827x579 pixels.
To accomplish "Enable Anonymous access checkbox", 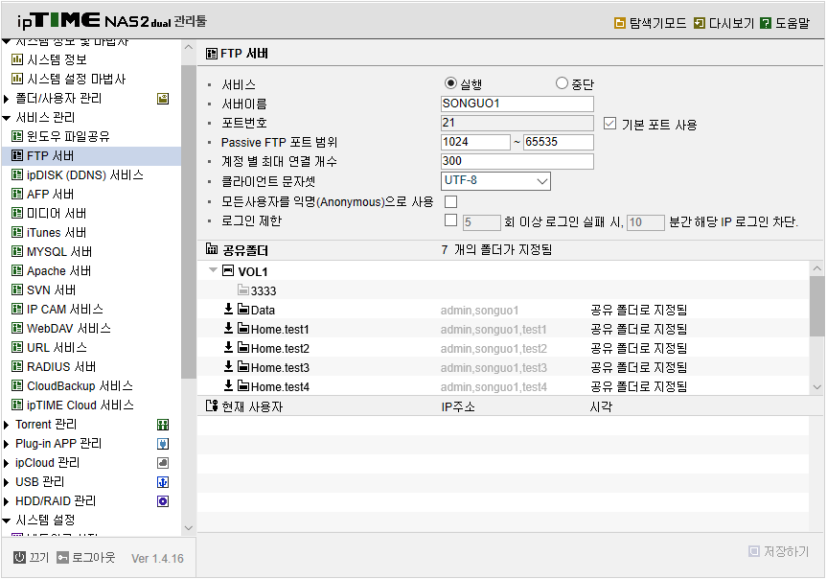I will pos(451,201).
